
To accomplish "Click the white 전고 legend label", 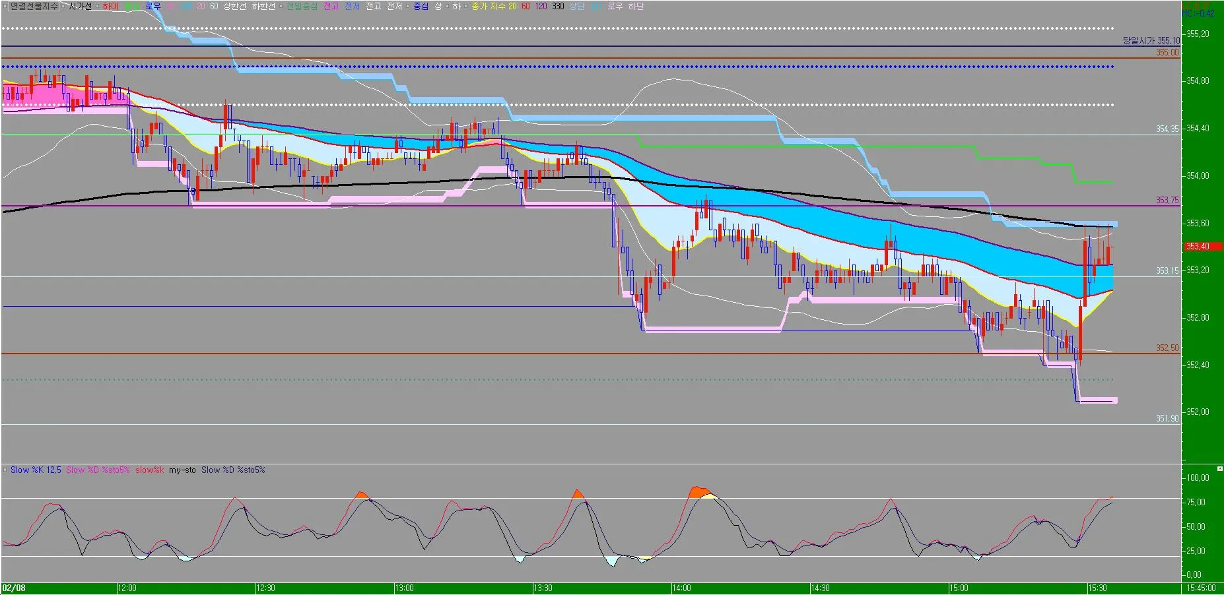I will (374, 6).
